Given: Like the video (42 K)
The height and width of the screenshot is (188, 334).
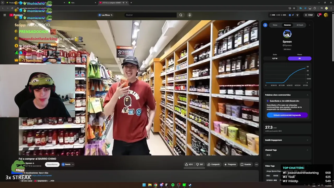Looking at the screenshot, I should coord(189,164).
